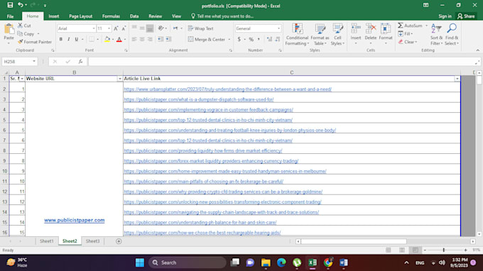Screen dimensions: 483x271
Task: Cut the selected cells
Action: coord(24,26)
